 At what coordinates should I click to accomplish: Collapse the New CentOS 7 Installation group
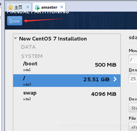[16, 38]
